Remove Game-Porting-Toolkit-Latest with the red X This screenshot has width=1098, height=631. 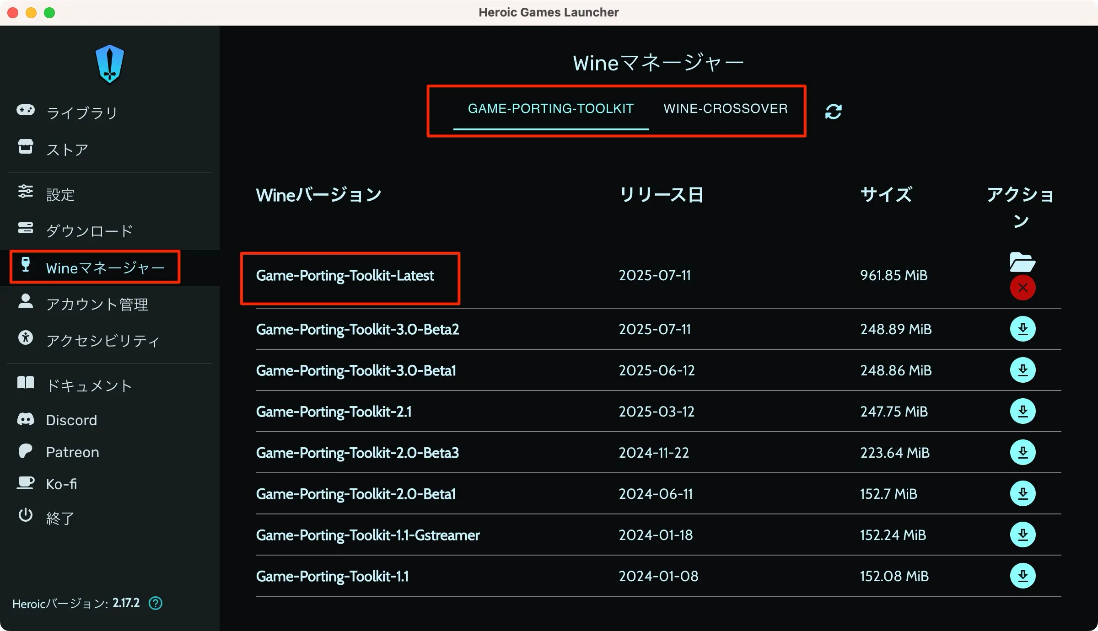pos(1023,288)
